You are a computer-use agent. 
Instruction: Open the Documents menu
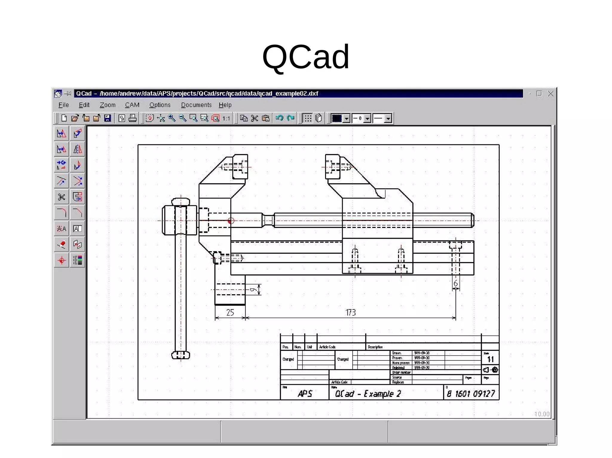(196, 105)
